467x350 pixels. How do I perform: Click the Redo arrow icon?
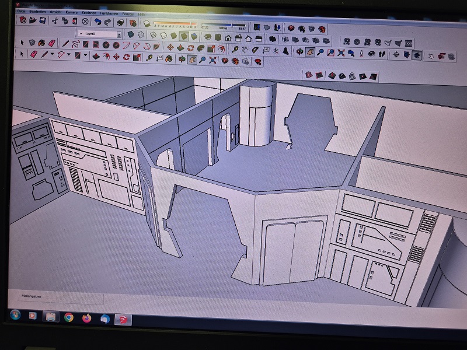click(x=108, y=22)
